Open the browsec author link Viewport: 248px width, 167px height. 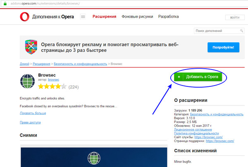tap(54, 80)
